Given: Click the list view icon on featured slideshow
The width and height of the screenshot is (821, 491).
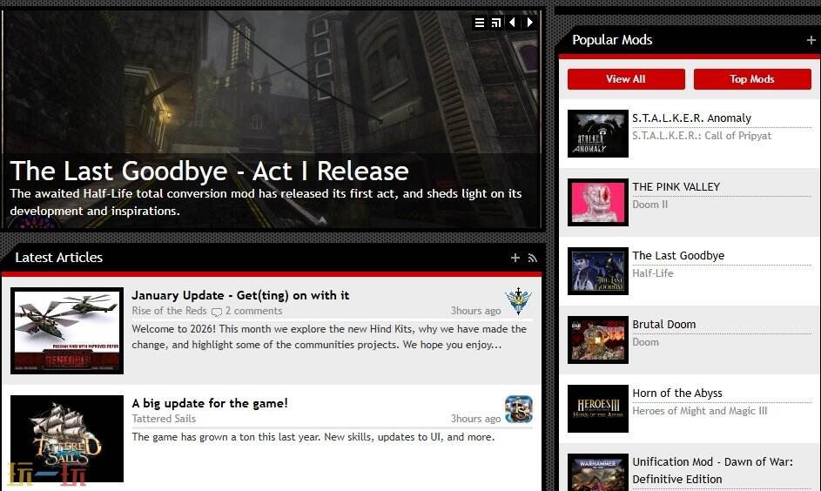Looking at the screenshot, I should pos(480,23).
